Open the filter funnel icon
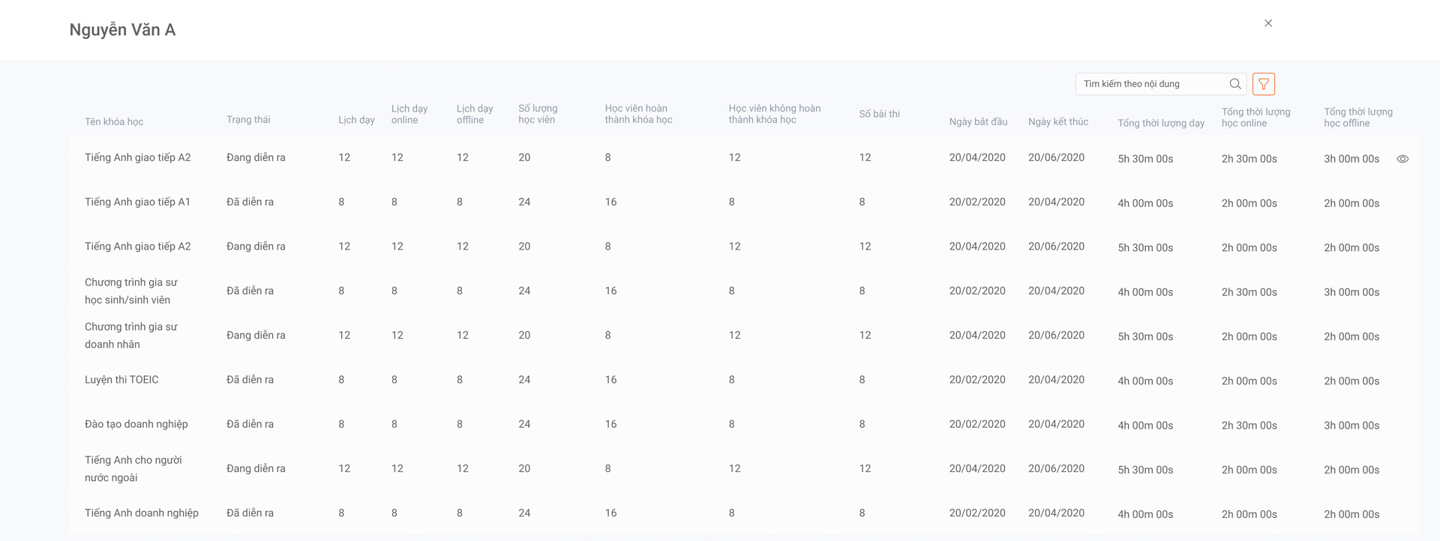Screen dimensions: 1440x541 [x=1263, y=84]
